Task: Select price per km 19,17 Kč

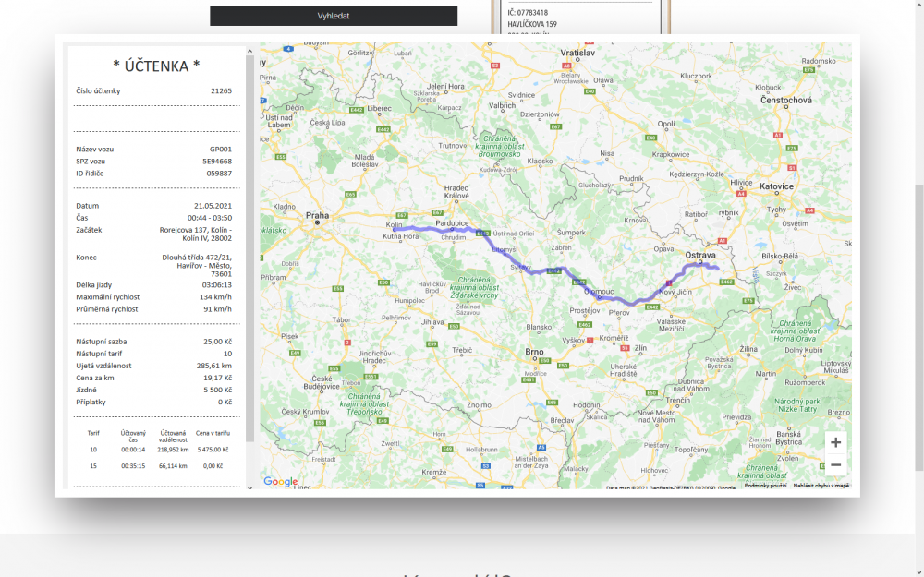Action: [217, 378]
